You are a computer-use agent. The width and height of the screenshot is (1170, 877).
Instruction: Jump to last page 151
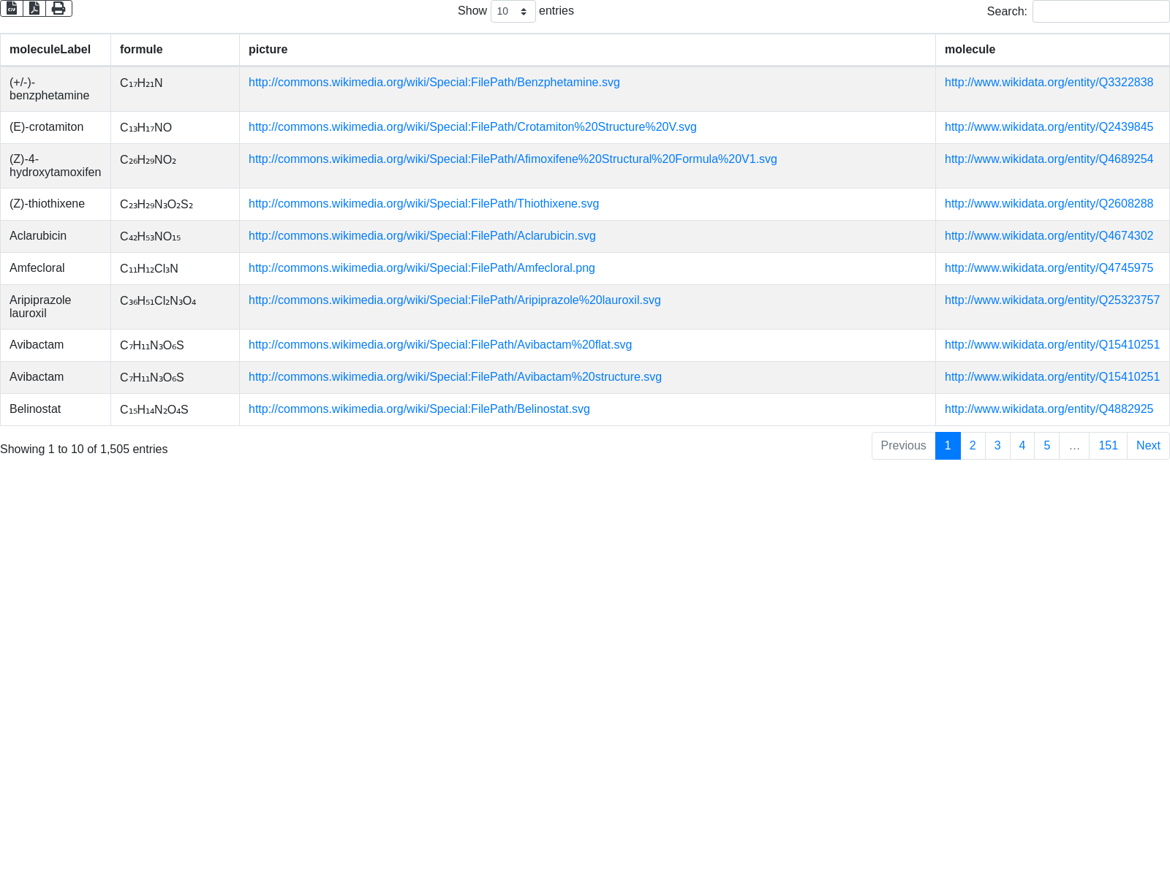(1108, 446)
